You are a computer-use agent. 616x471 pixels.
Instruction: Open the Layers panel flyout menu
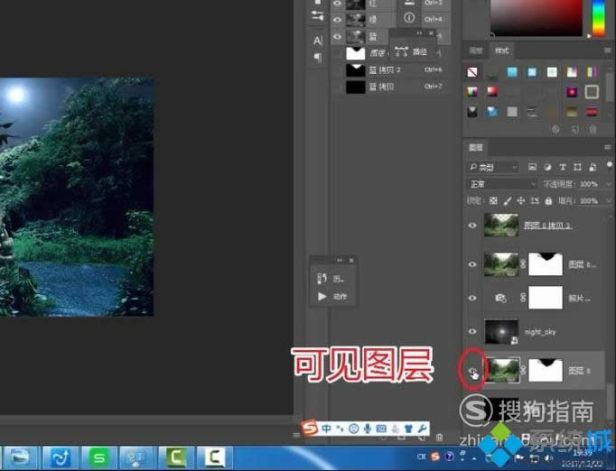(x=607, y=147)
